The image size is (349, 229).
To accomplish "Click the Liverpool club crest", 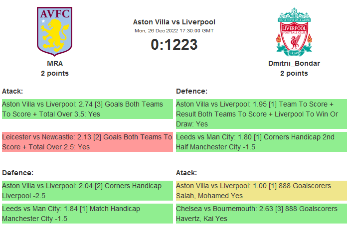I will 294,31.
